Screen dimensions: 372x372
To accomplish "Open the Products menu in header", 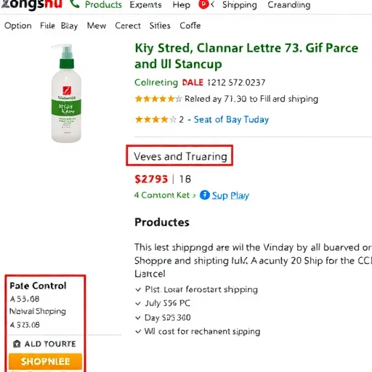I will tap(103, 4).
